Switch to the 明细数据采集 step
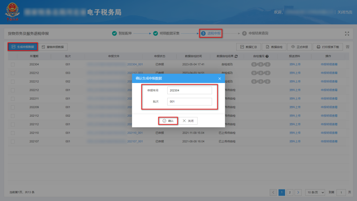 (x=169, y=33)
